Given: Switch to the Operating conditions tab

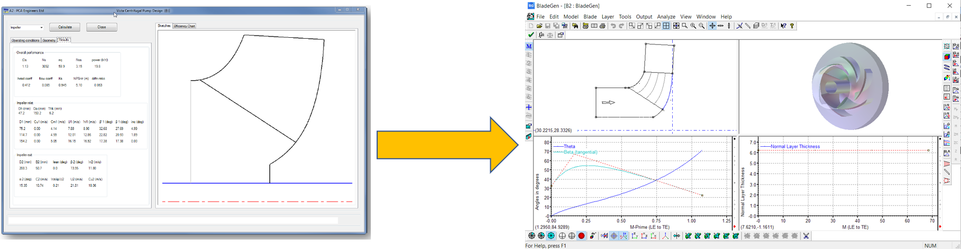Looking at the screenshot, I should [x=25, y=40].
